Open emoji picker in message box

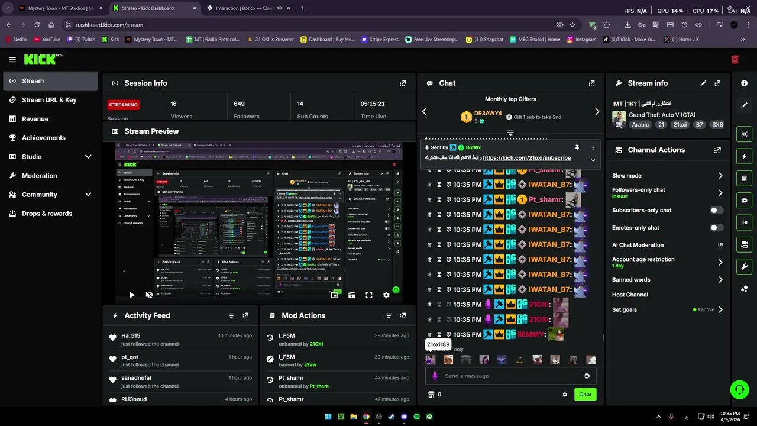point(587,376)
